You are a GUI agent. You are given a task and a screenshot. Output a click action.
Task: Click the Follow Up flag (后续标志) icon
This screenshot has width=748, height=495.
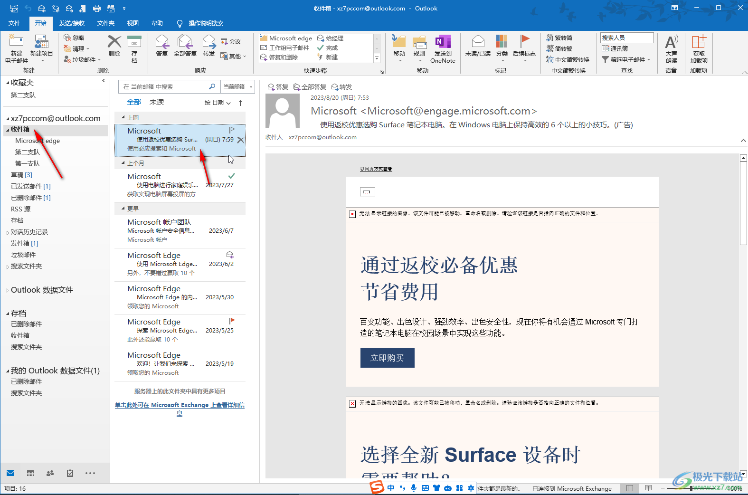point(524,42)
